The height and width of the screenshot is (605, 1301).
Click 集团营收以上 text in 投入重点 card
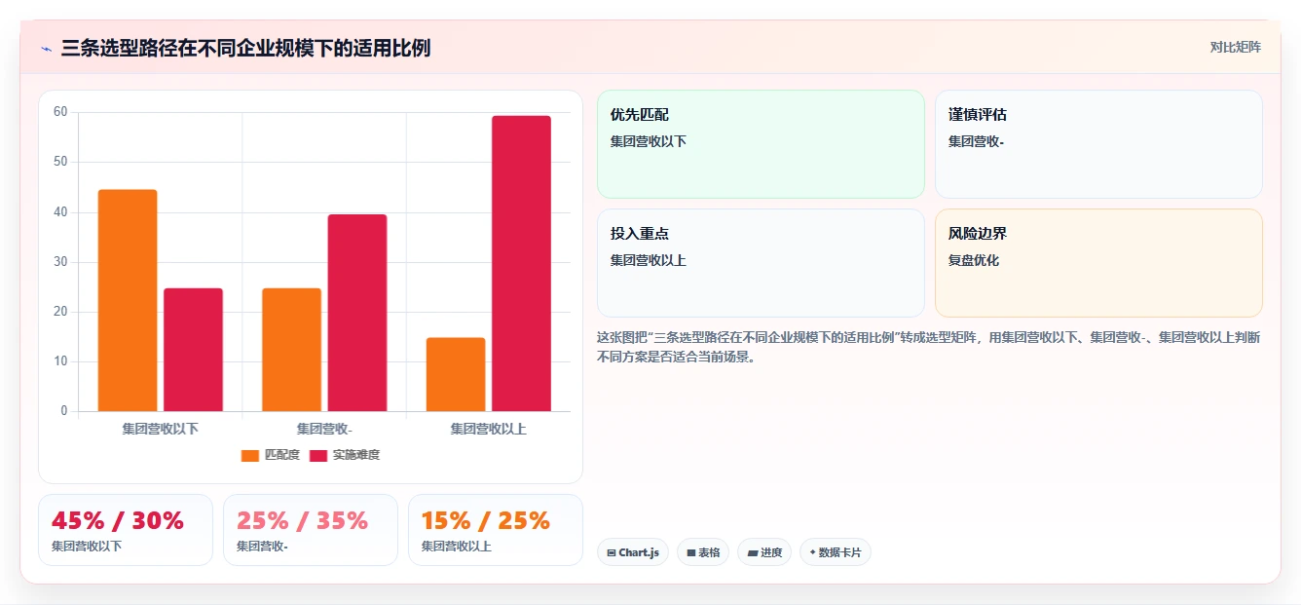click(x=649, y=260)
